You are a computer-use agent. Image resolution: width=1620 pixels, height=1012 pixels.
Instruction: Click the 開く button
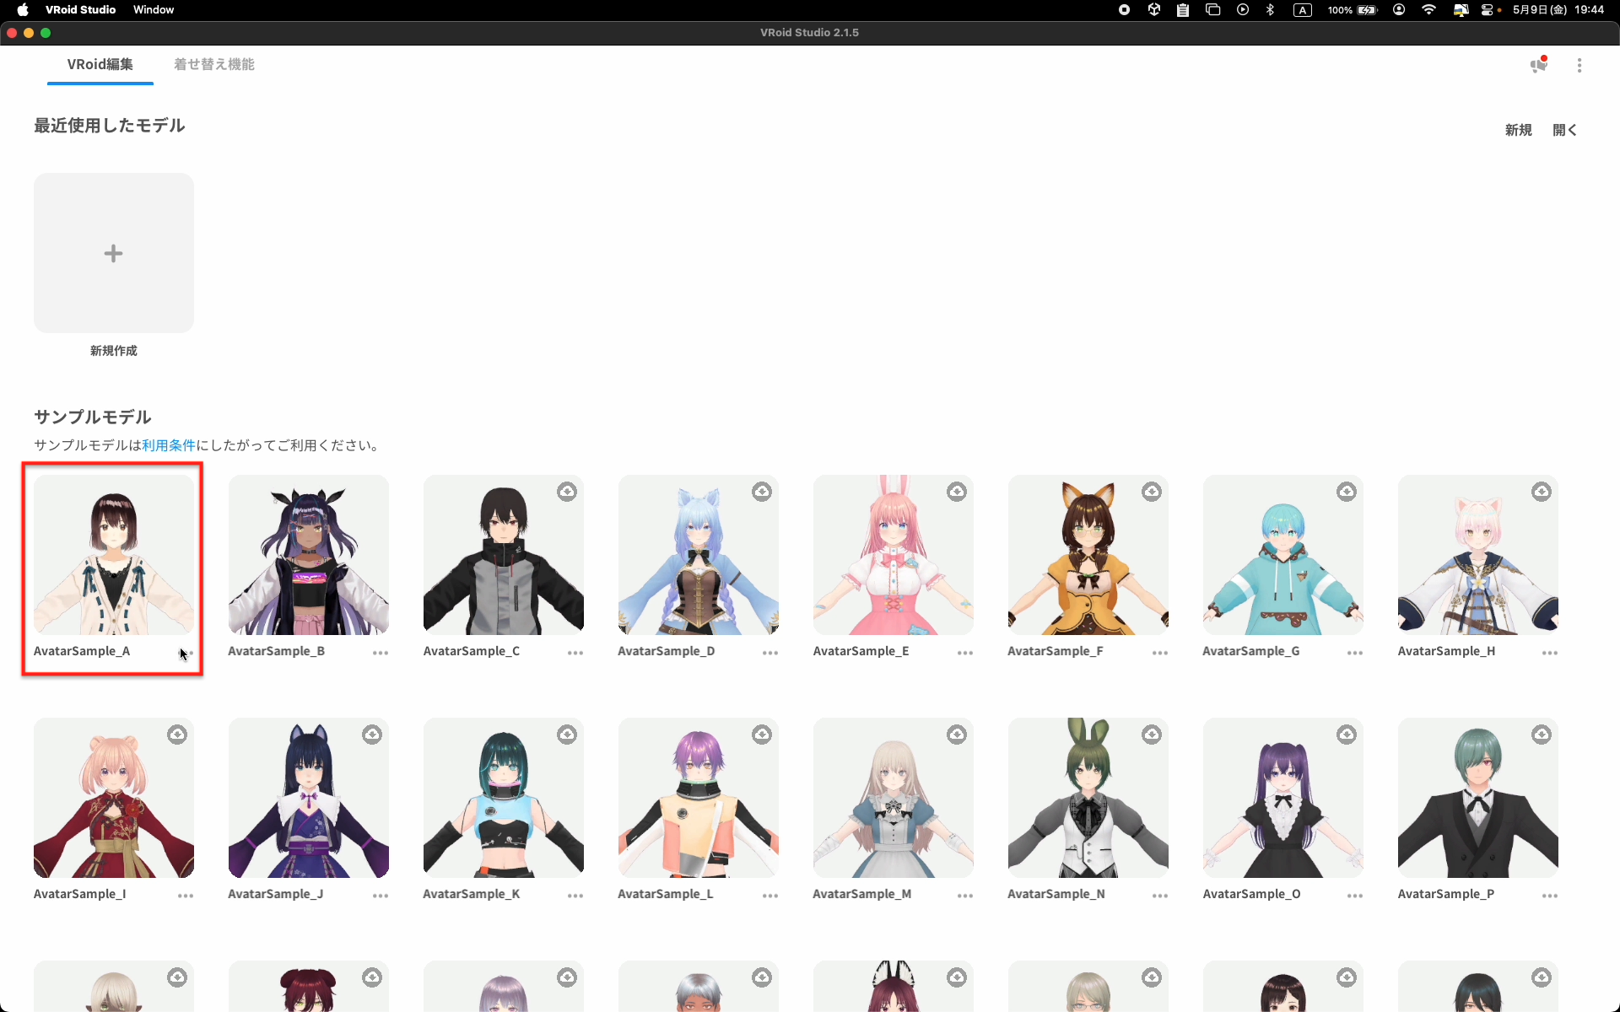point(1565,130)
